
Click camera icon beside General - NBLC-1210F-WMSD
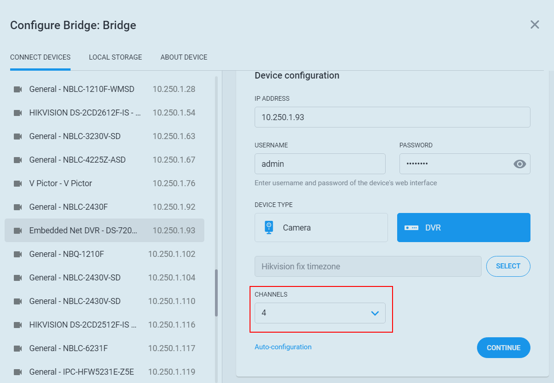(x=18, y=89)
